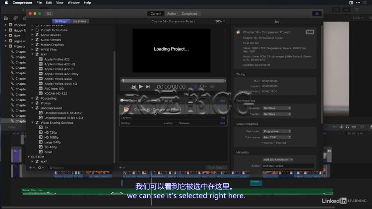Expand the ProRes group

pyautogui.click(x=33, y=103)
